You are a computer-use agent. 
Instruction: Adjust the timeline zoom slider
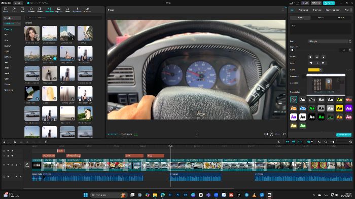[x=333, y=142]
